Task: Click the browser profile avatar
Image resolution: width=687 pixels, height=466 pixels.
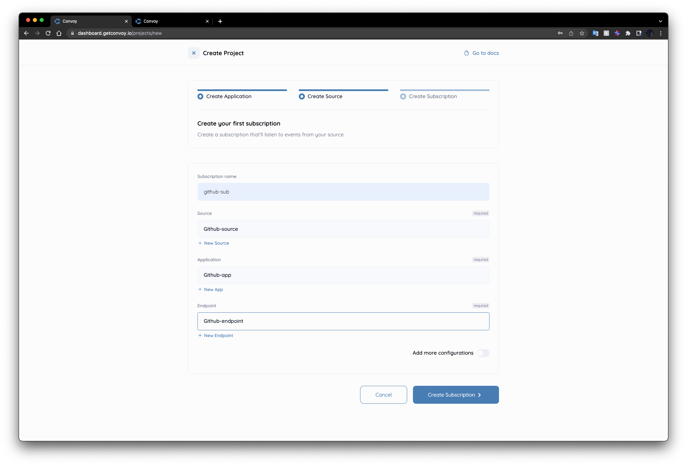Action: tap(650, 33)
